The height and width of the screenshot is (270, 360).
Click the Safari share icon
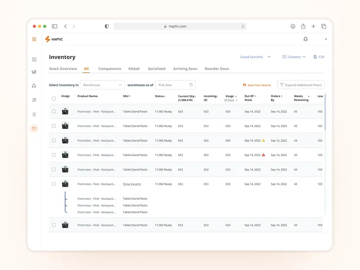tap(303, 26)
